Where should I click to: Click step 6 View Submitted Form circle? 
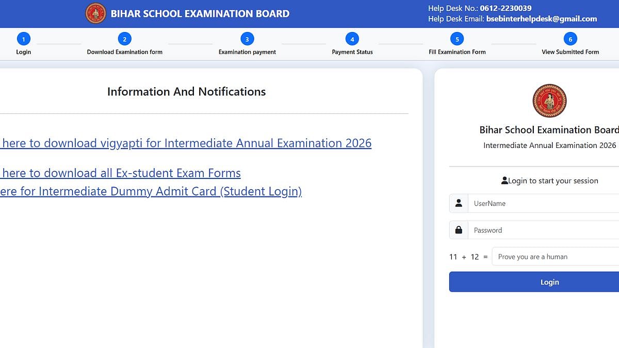click(x=571, y=39)
